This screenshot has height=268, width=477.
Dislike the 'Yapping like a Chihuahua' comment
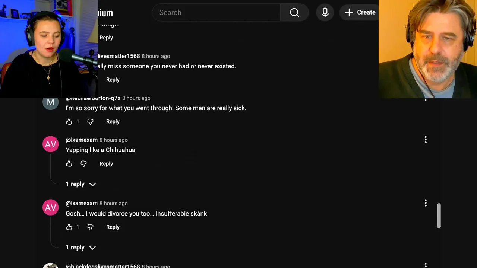[x=83, y=164]
